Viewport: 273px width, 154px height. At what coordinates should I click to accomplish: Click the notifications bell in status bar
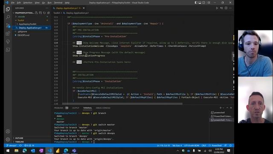230,145
